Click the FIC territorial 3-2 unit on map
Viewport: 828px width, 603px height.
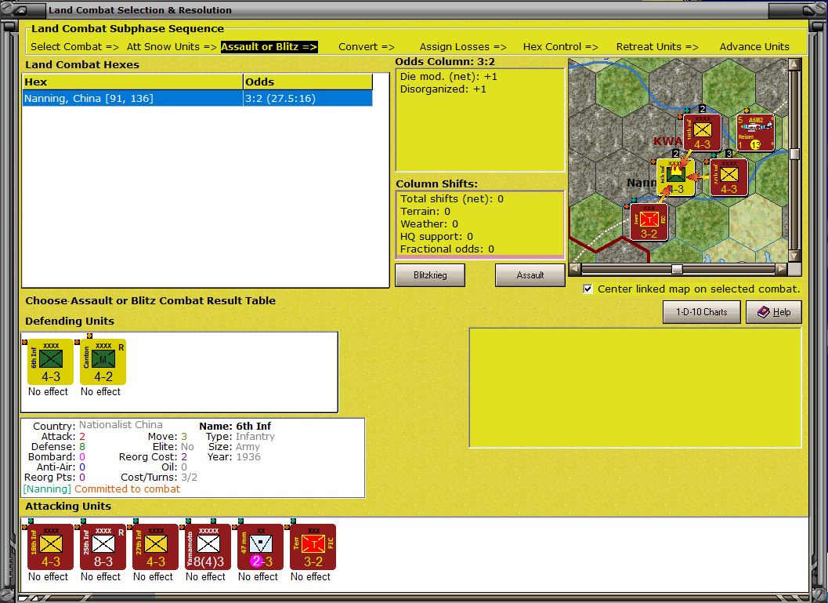[649, 223]
